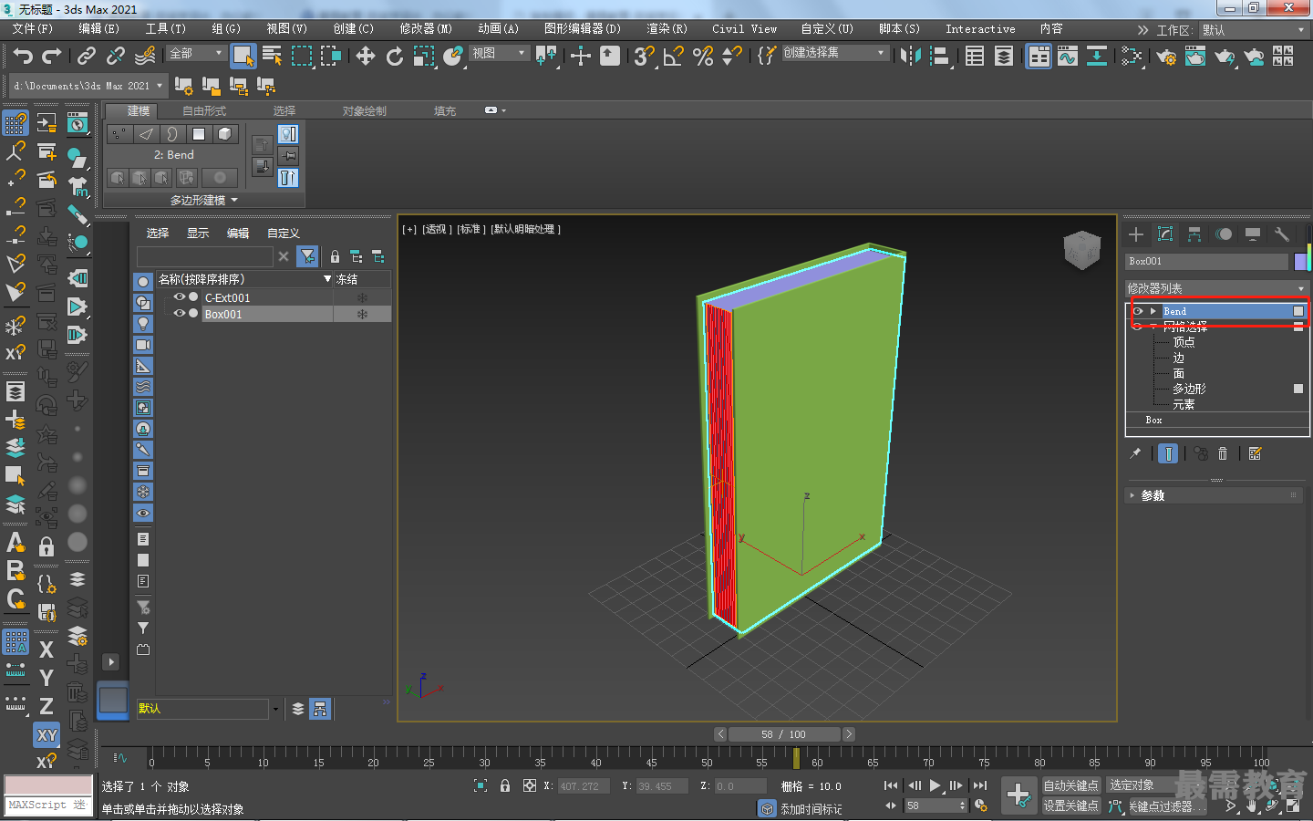This screenshot has height=821, width=1313.
Task: Switch to the Display panel tab
Action: point(1253,234)
